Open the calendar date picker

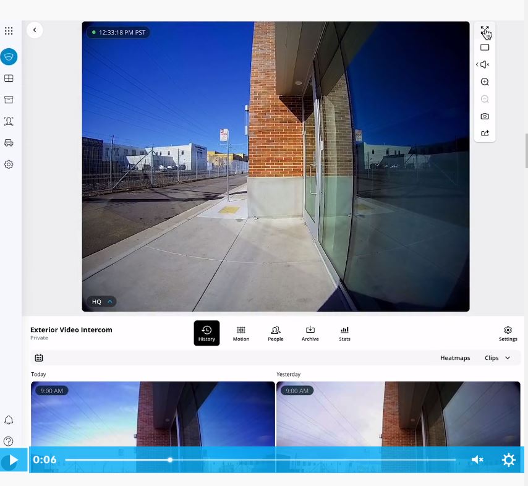click(x=39, y=357)
